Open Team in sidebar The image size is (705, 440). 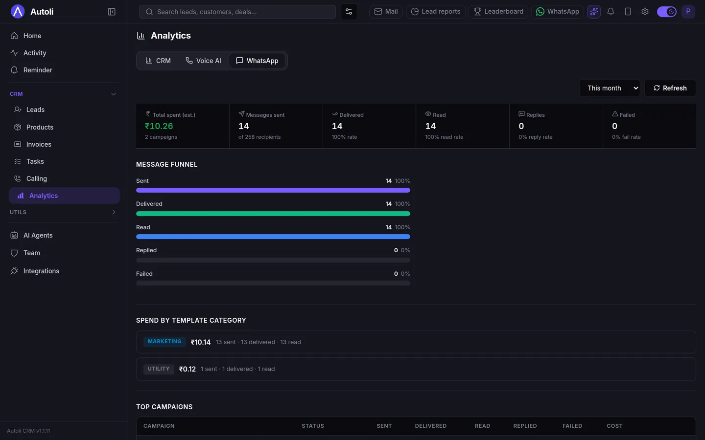tap(64, 253)
